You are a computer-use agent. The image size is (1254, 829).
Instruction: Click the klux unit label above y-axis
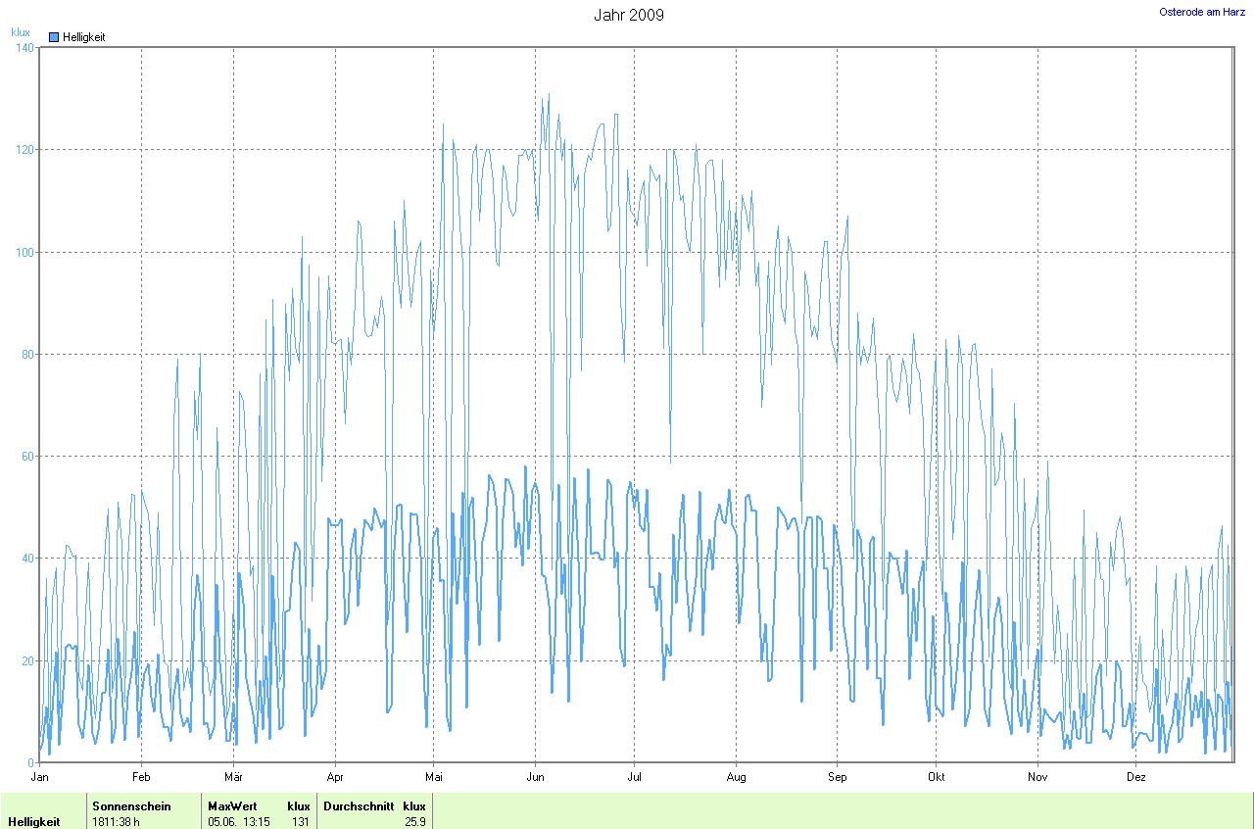click(21, 31)
